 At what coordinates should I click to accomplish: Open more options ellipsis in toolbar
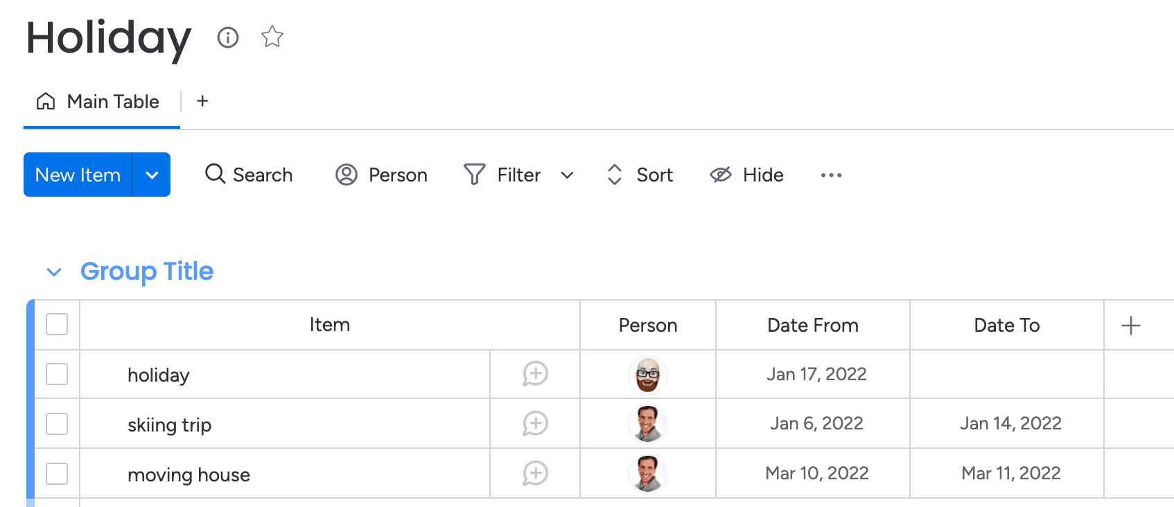pyautogui.click(x=831, y=175)
